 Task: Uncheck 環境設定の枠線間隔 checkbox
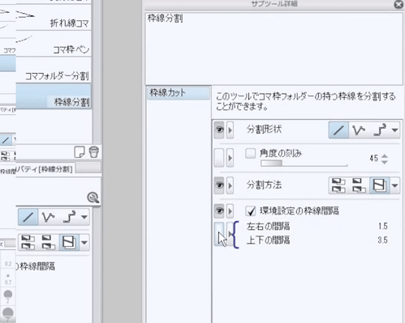tap(251, 211)
